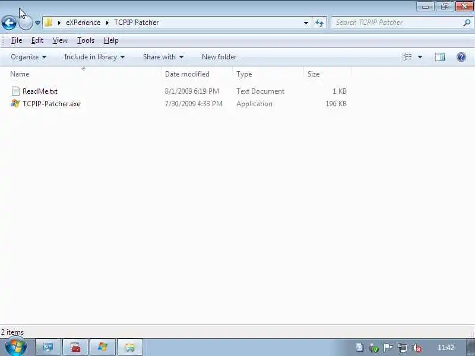Change view with the view icon

[407, 57]
